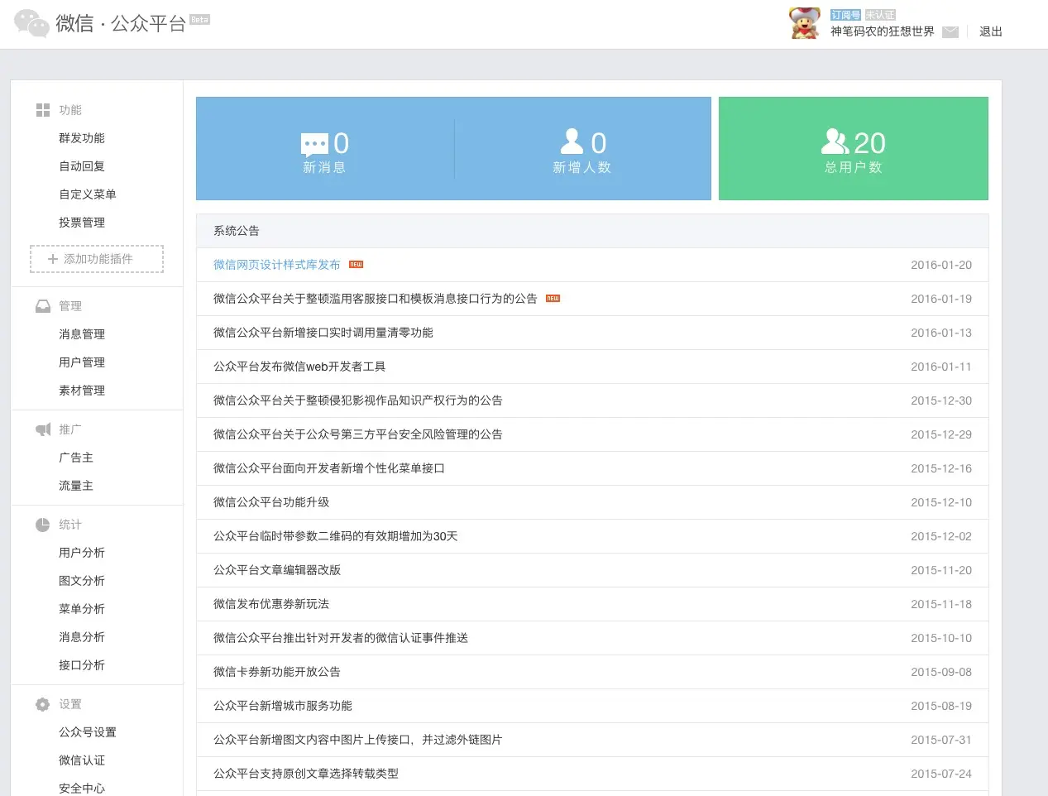Open 图文内容中图片上传接口 announcement
Screen dimensions: 1048x796
[x=358, y=740]
